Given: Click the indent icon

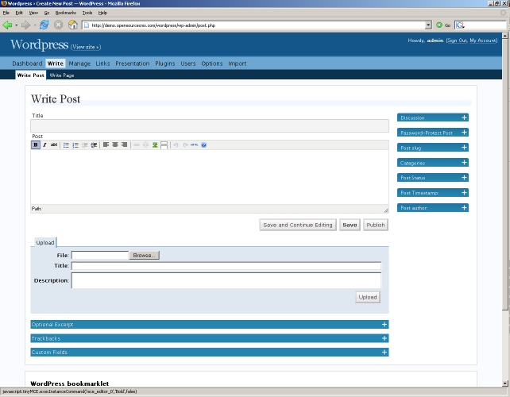Looking at the screenshot, I should pyautogui.click(x=94, y=145).
